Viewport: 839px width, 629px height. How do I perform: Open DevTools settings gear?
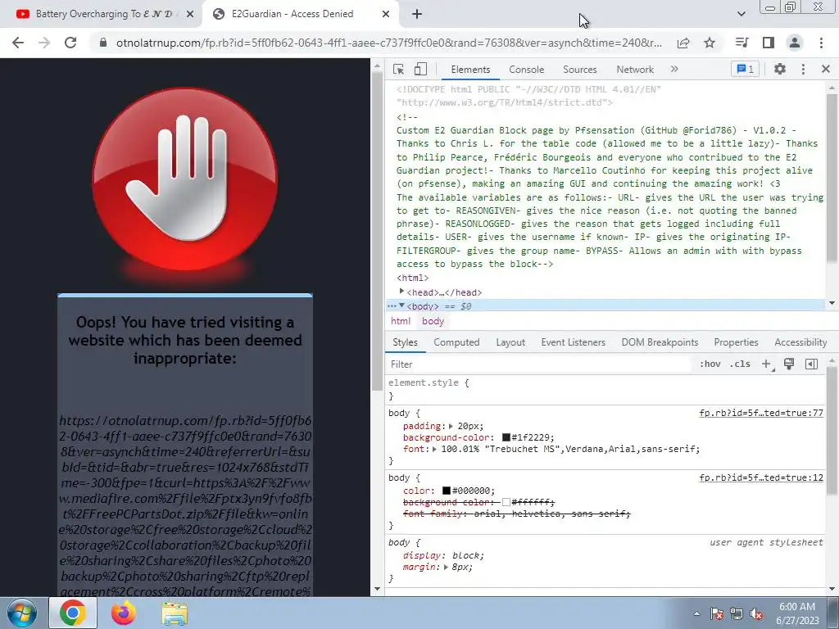pos(780,69)
